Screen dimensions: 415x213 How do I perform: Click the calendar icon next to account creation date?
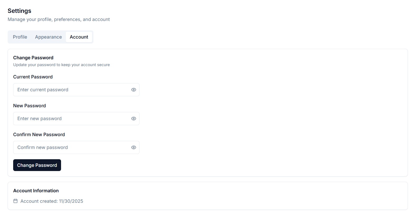(x=16, y=201)
